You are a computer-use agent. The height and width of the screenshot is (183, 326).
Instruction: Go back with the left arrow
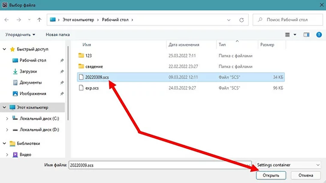7,20
